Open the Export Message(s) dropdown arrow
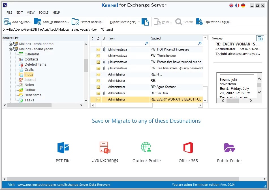269x190 pixels. 138,21
